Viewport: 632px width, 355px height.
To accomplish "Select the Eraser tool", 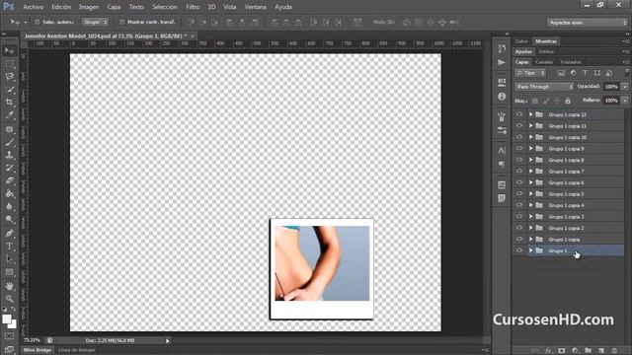I will [9, 180].
